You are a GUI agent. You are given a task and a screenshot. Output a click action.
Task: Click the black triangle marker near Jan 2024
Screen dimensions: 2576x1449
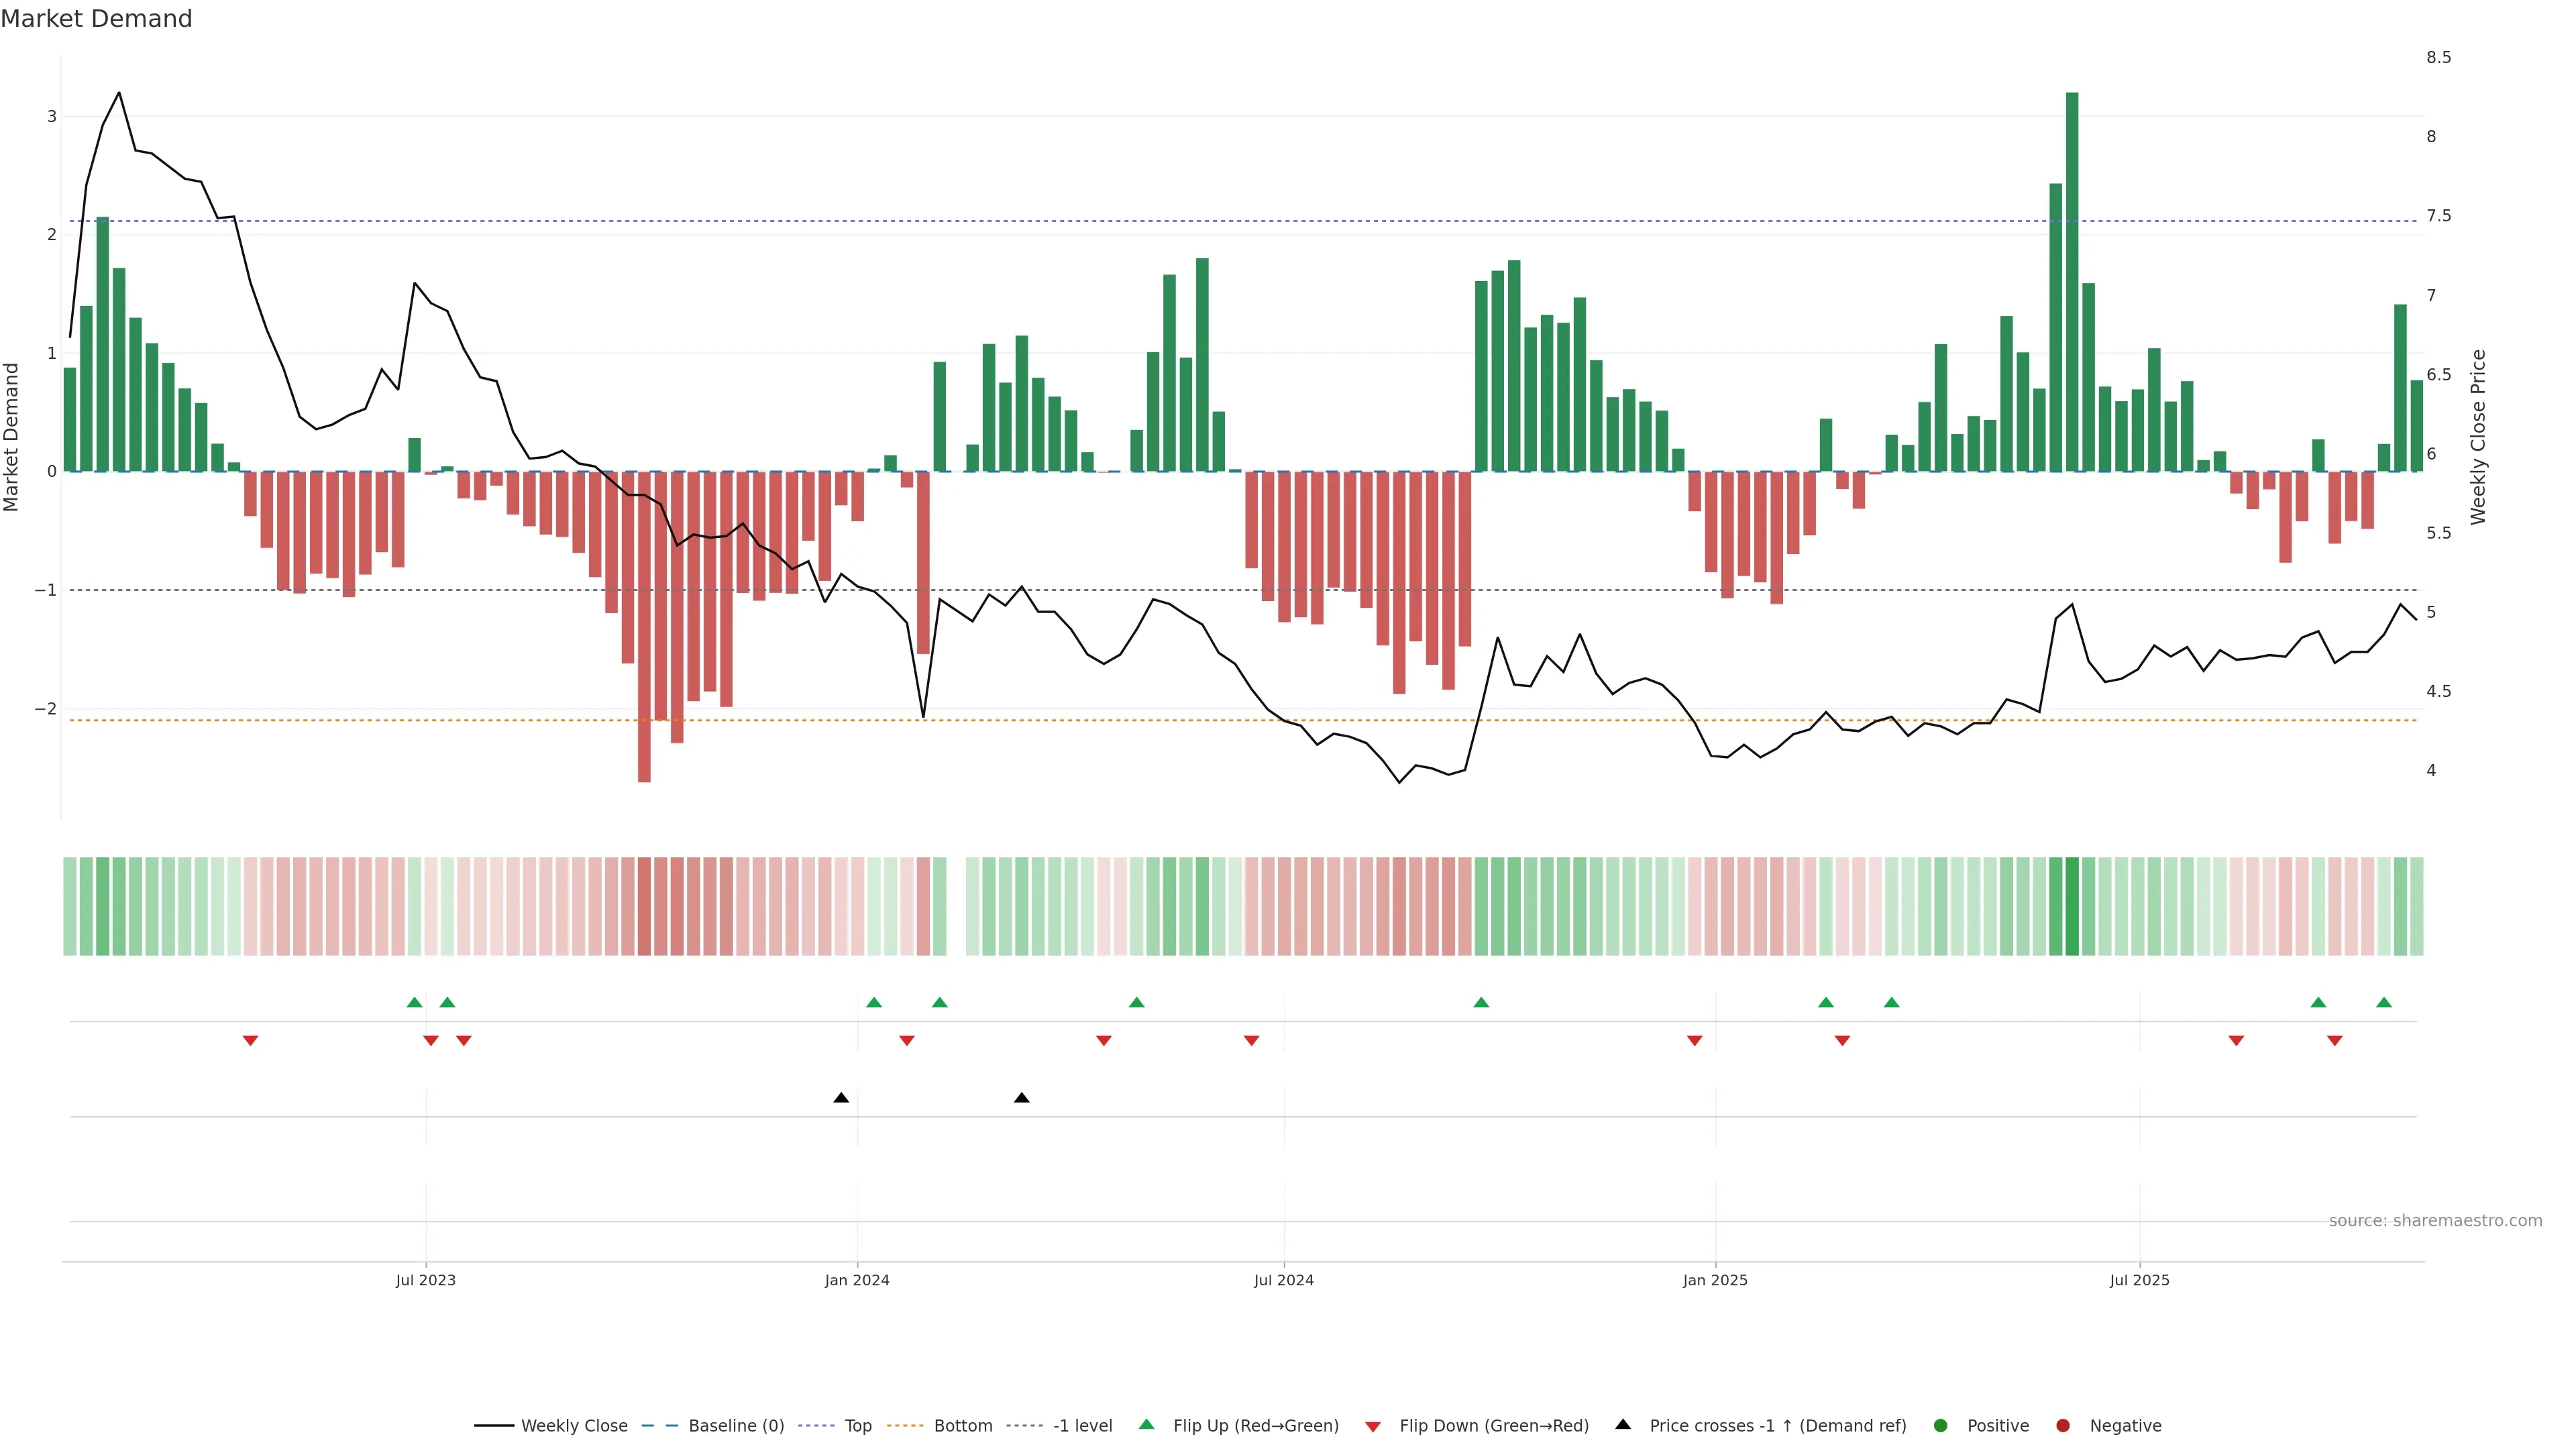pyautogui.click(x=841, y=1098)
